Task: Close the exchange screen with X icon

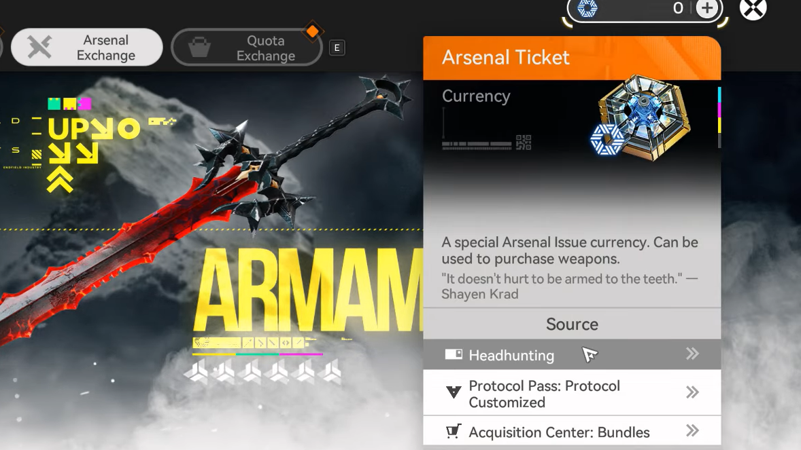Action: (x=753, y=9)
